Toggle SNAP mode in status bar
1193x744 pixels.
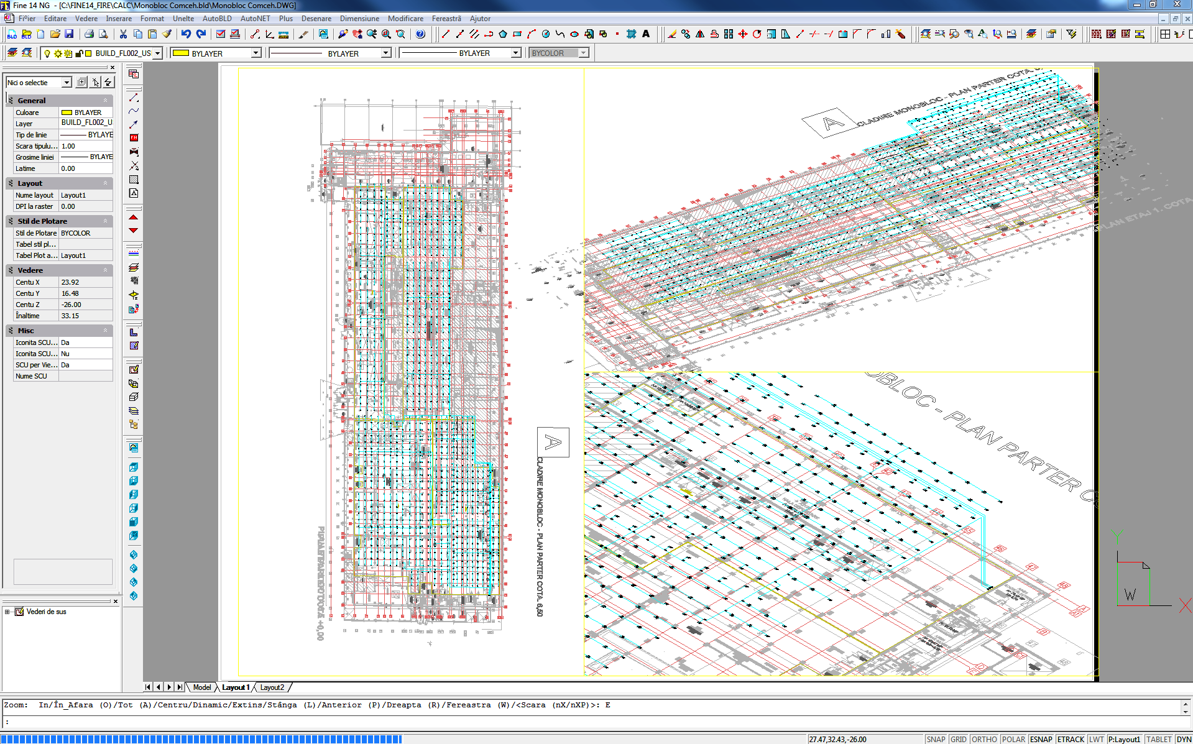(936, 739)
